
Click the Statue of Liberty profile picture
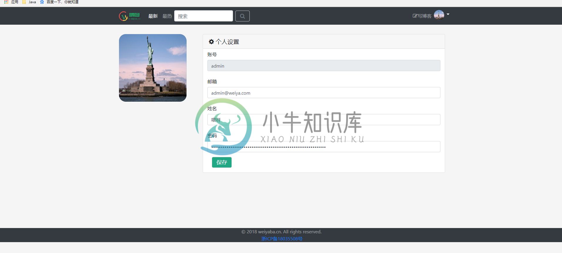(153, 68)
